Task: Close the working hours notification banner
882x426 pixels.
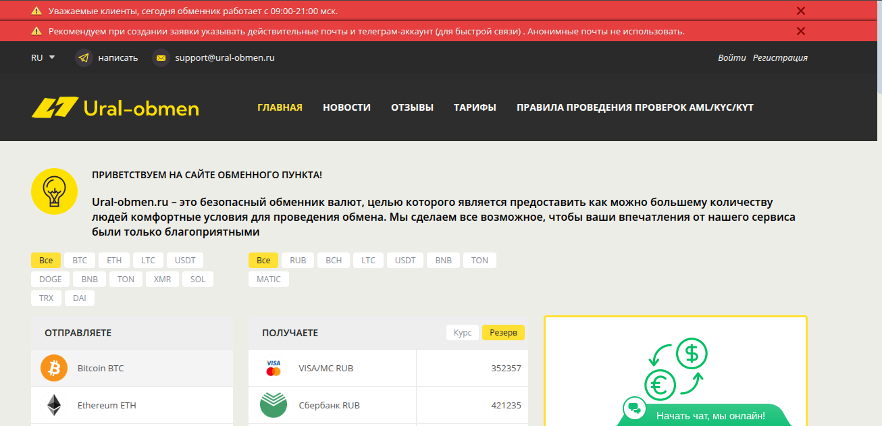Action: pyautogui.click(x=801, y=11)
